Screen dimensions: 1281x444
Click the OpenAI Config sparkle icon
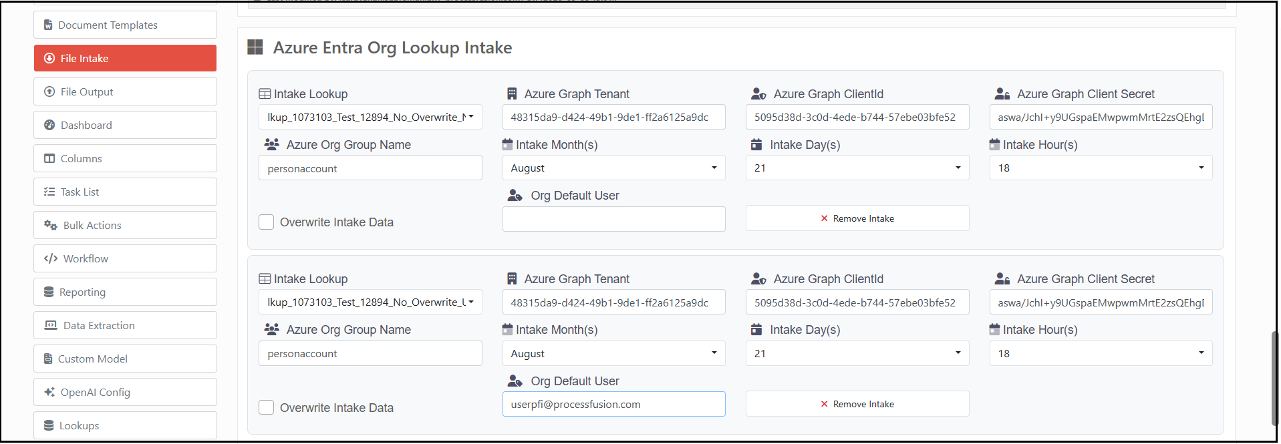pos(49,392)
